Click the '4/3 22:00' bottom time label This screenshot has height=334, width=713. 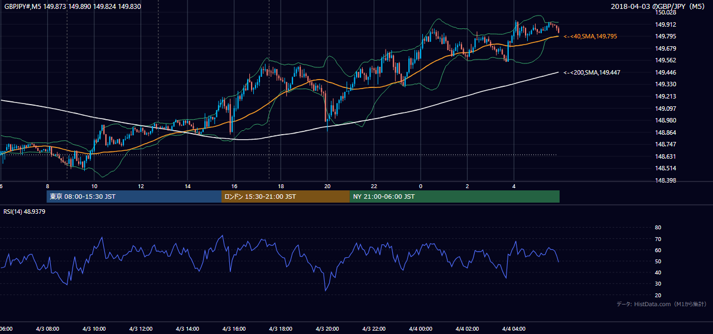pyautogui.click(x=374, y=329)
